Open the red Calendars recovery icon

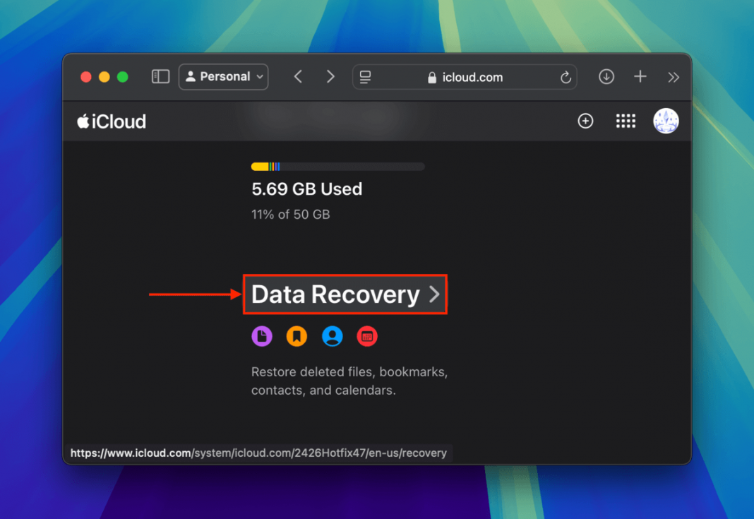tap(367, 336)
